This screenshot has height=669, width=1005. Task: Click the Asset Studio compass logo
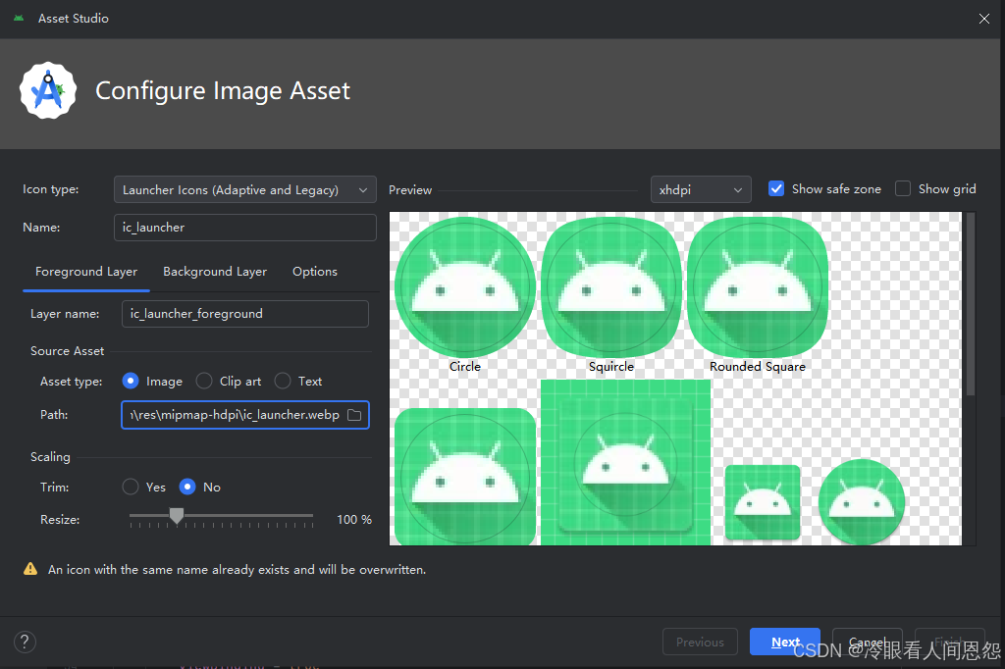pyautogui.click(x=48, y=90)
